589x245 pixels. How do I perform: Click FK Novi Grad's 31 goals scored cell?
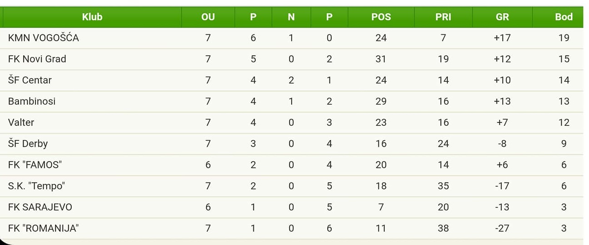(x=381, y=59)
